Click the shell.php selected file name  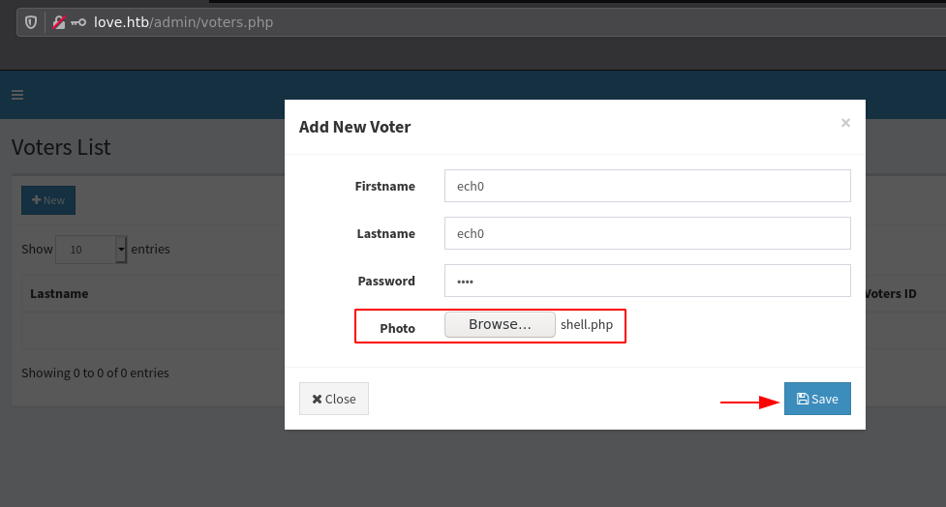(x=587, y=325)
